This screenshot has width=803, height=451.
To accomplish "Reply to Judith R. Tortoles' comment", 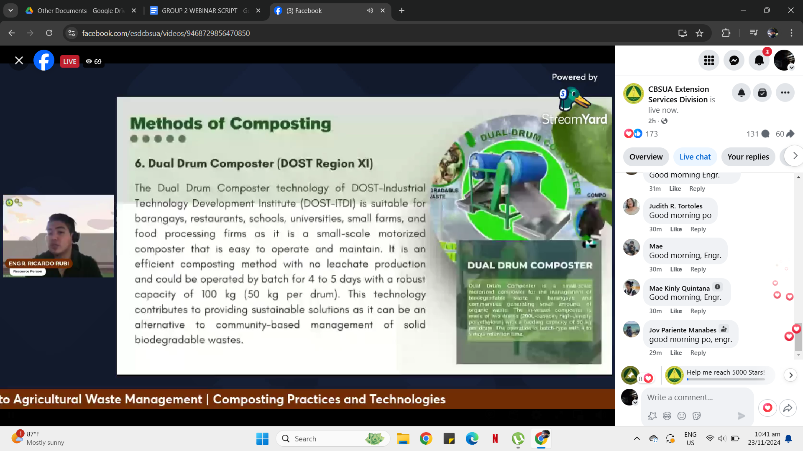I will coord(698,229).
